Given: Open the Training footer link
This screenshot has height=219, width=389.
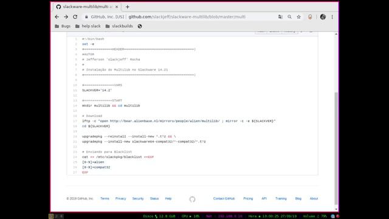Looking at the screenshot, I should (281, 199).
